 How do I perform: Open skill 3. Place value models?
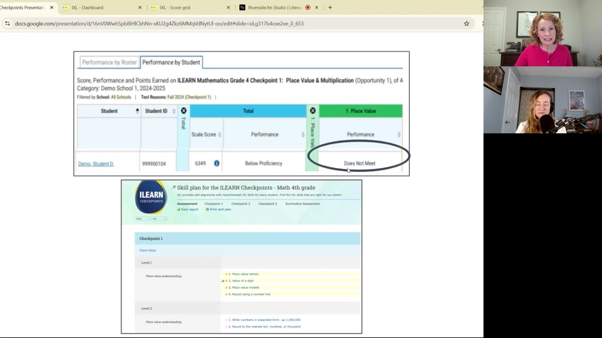tap(244, 287)
